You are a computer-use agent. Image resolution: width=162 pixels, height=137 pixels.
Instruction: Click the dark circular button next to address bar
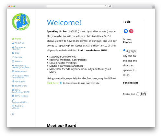click(110, 6)
